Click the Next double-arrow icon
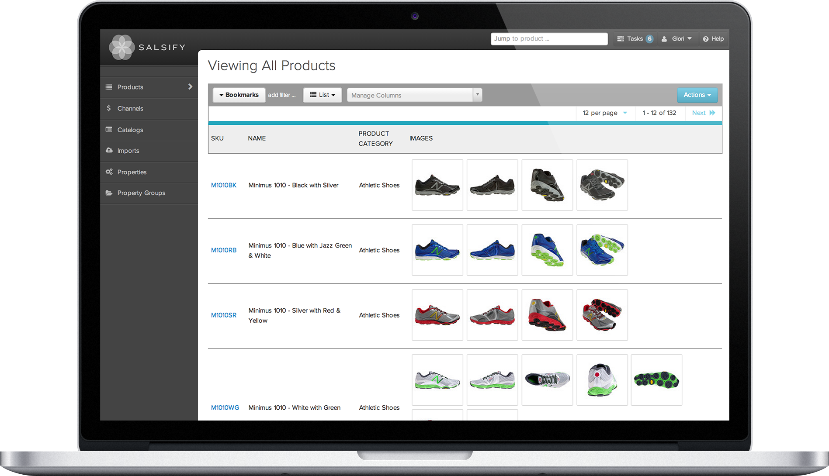Screen dimensions: 829x476 tap(712, 113)
